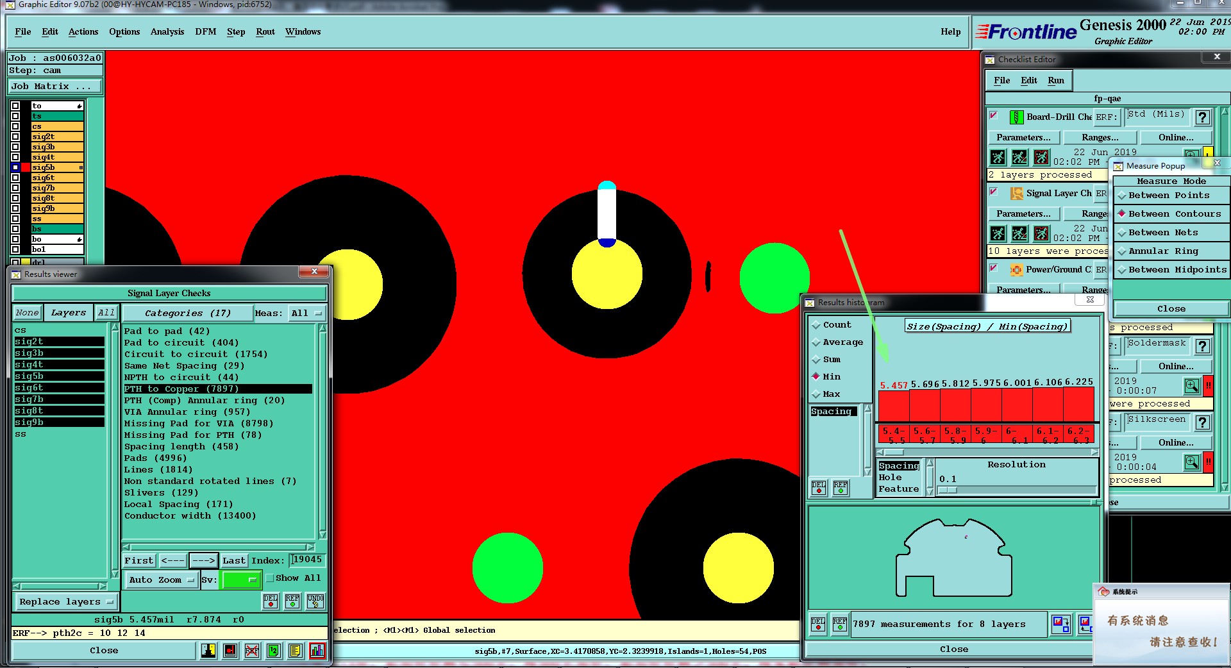Open the DFM menu
This screenshot has height=668, width=1231.
pyautogui.click(x=206, y=32)
